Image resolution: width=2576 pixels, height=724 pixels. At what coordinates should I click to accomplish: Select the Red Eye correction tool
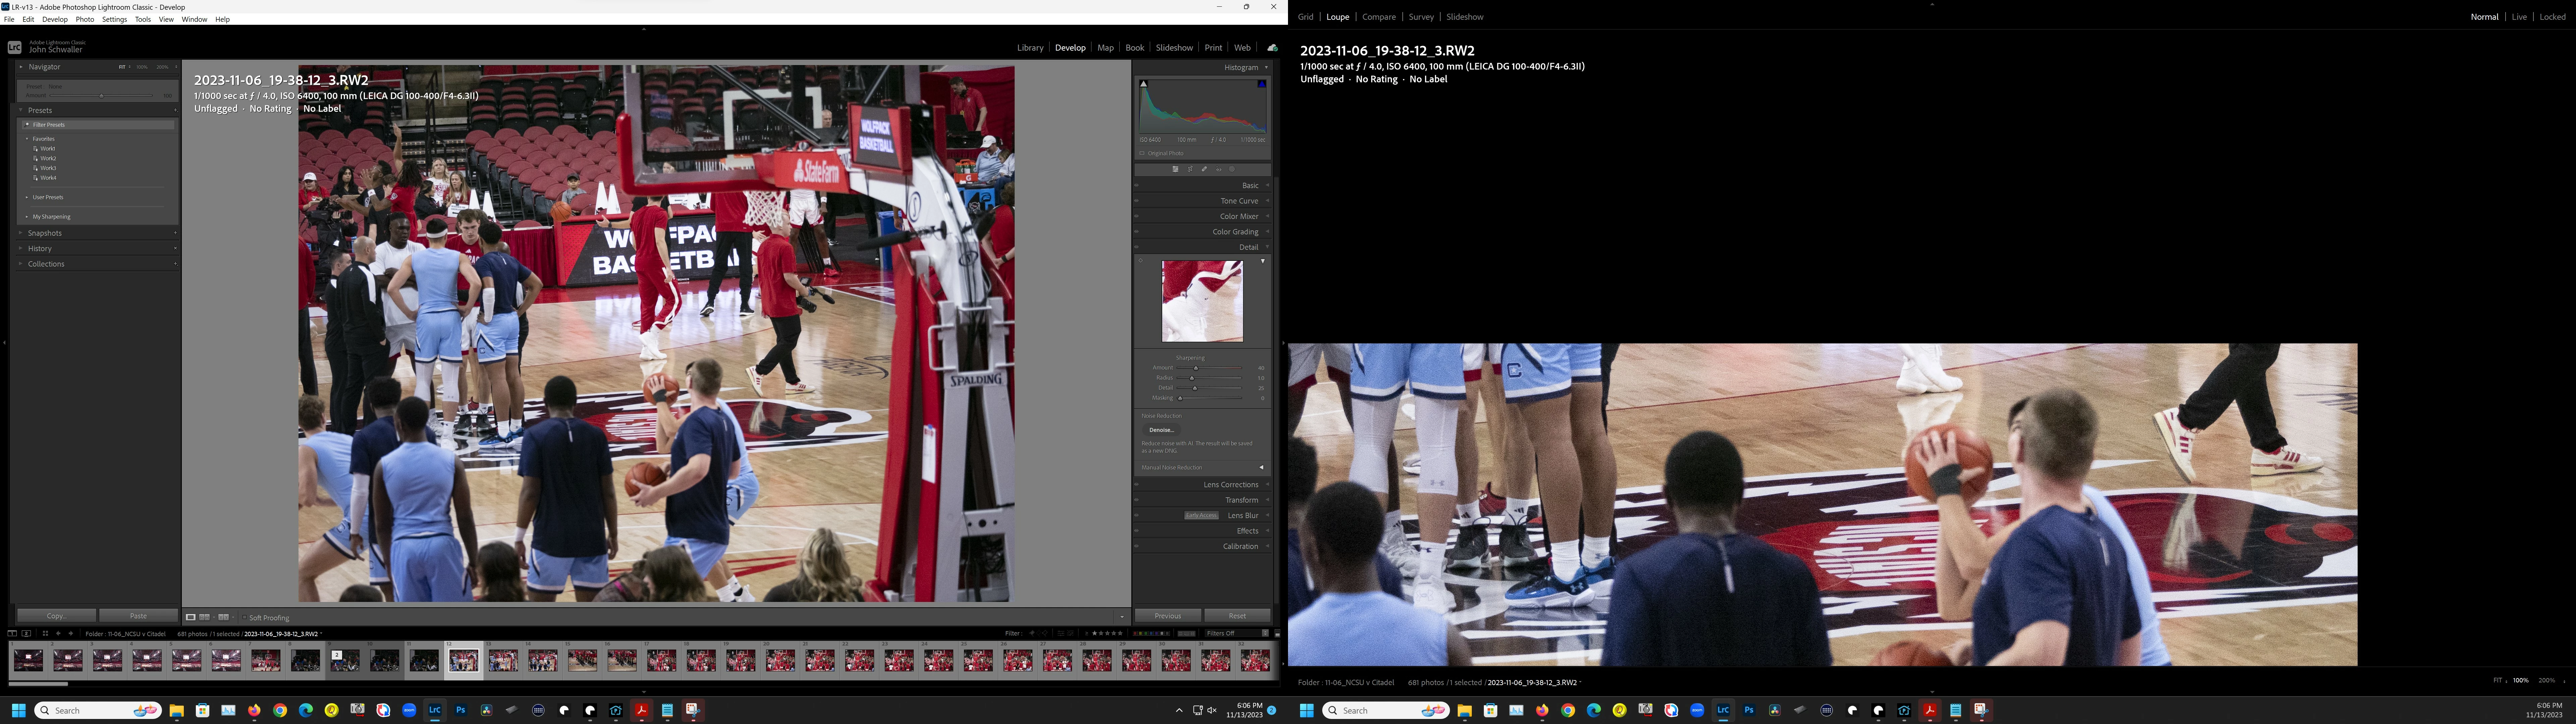pyautogui.click(x=1219, y=169)
